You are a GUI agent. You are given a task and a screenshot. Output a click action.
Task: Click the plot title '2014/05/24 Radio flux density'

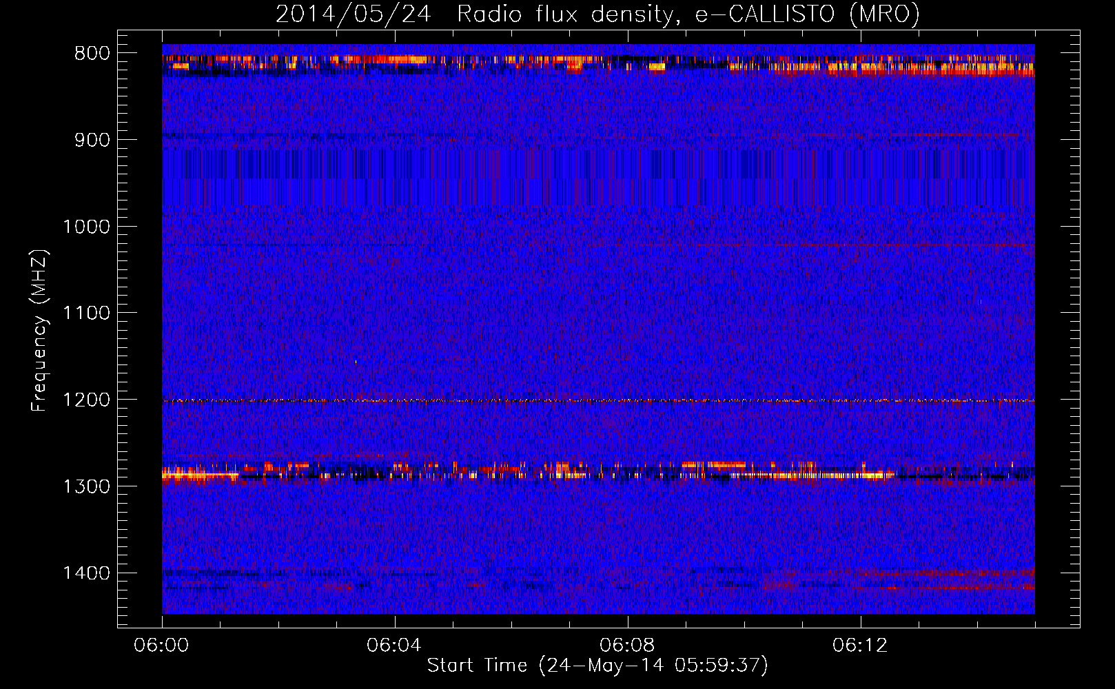click(597, 14)
